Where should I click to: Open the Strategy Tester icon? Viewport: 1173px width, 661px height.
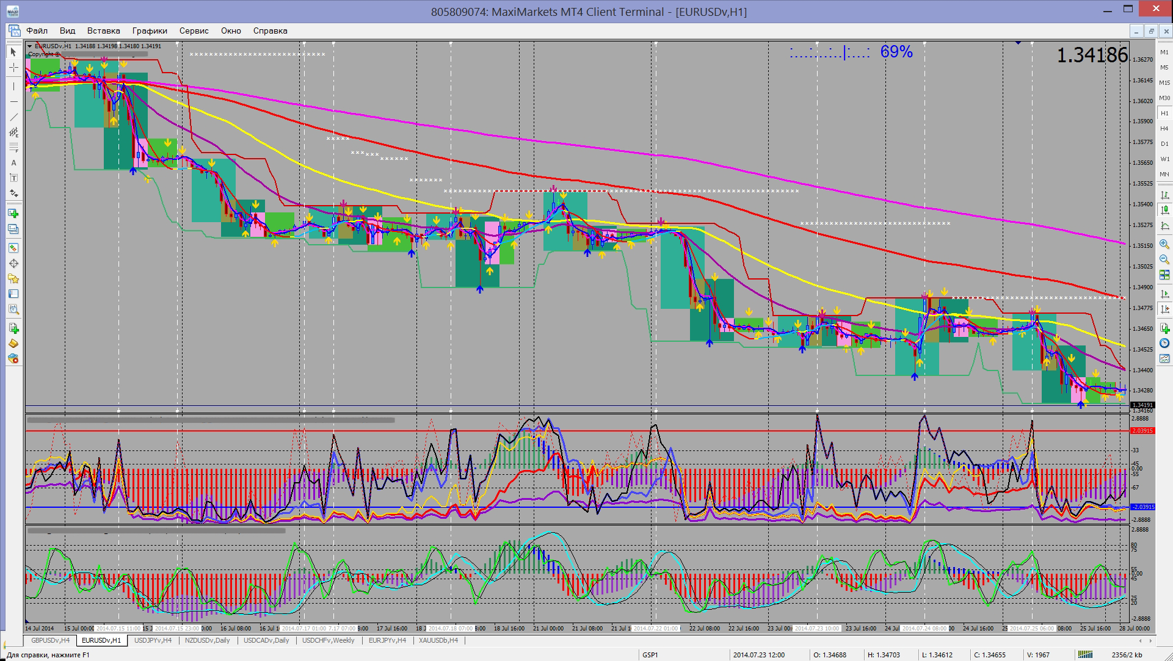13,309
